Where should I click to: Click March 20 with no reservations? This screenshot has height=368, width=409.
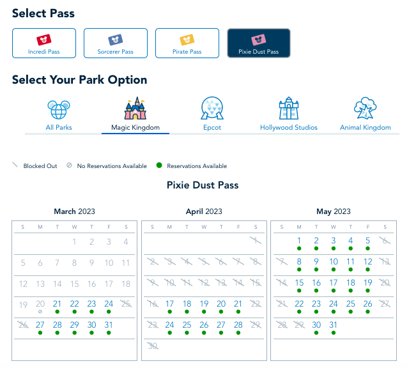(x=40, y=304)
